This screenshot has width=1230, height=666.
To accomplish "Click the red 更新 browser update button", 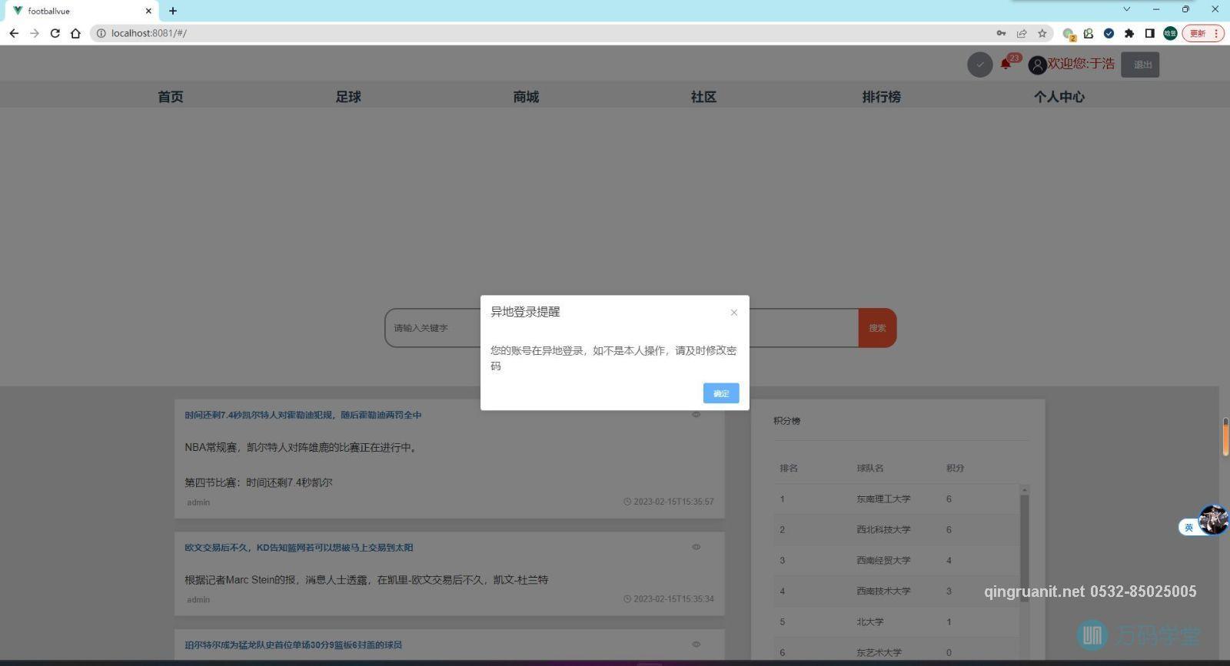I will (x=1203, y=33).
